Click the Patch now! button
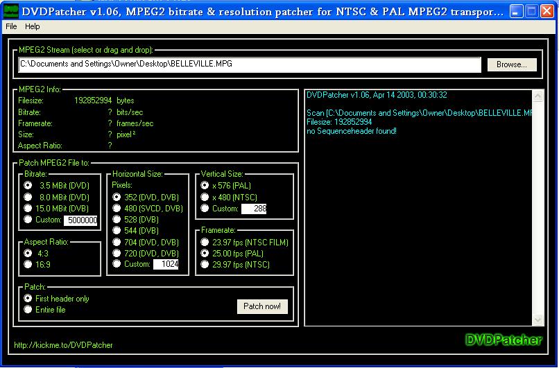559x368 pixels. [262, 306]
